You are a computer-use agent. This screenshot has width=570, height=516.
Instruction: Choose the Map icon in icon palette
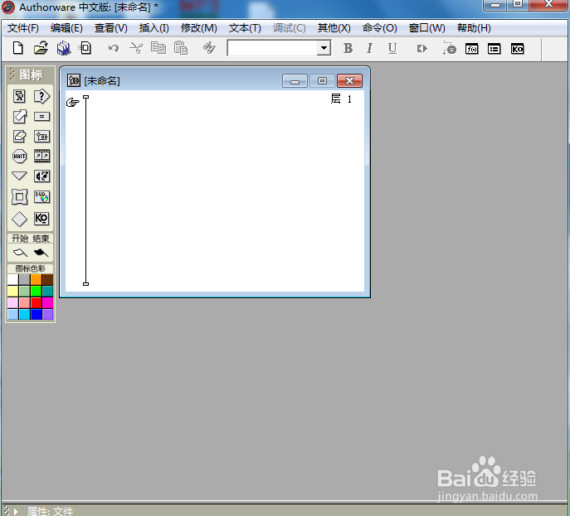(41, 137)
